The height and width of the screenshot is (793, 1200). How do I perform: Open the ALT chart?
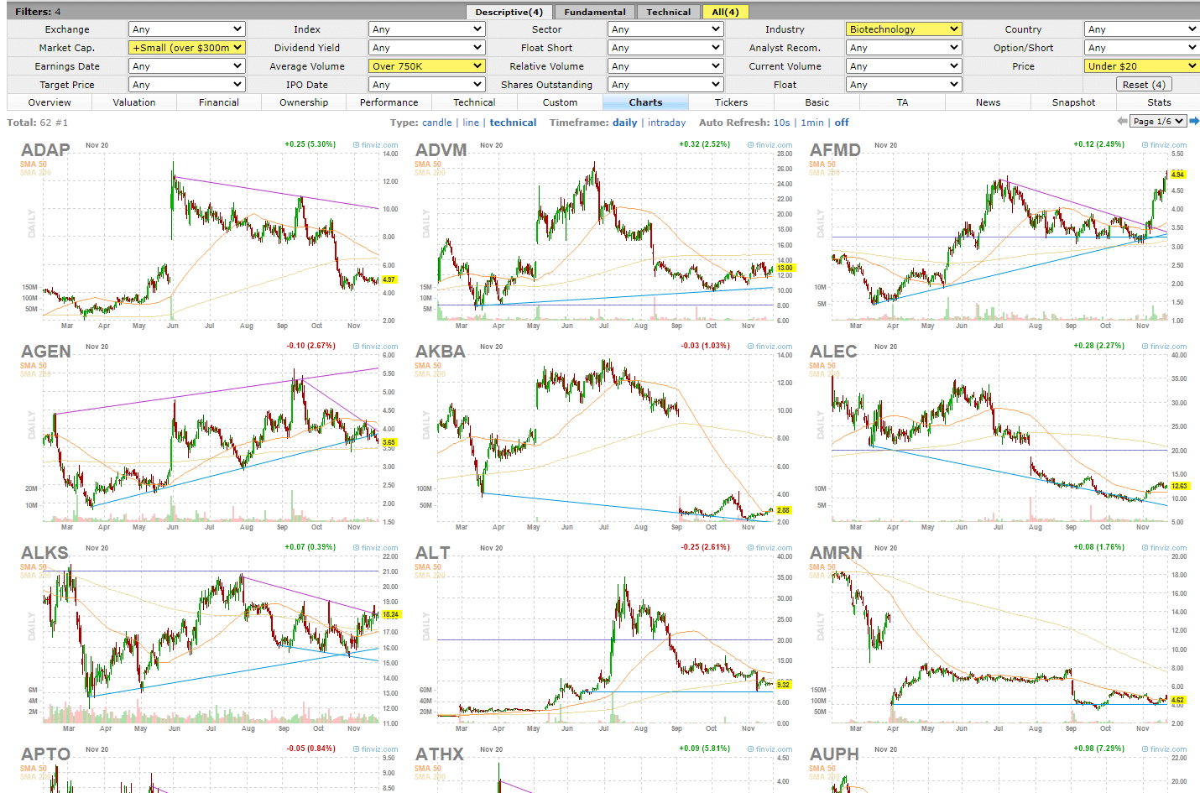coord(603,638)
